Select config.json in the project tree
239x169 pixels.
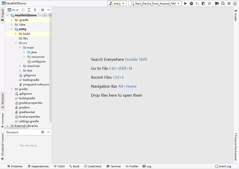click(38, 61)
